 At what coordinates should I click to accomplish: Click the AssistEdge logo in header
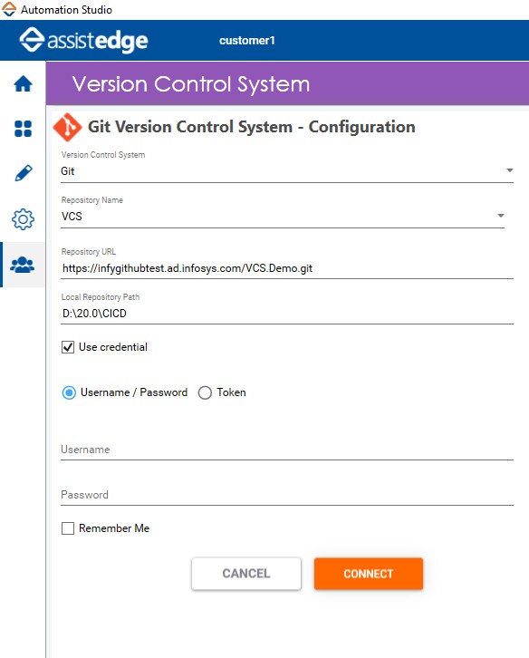coord(84,40)
